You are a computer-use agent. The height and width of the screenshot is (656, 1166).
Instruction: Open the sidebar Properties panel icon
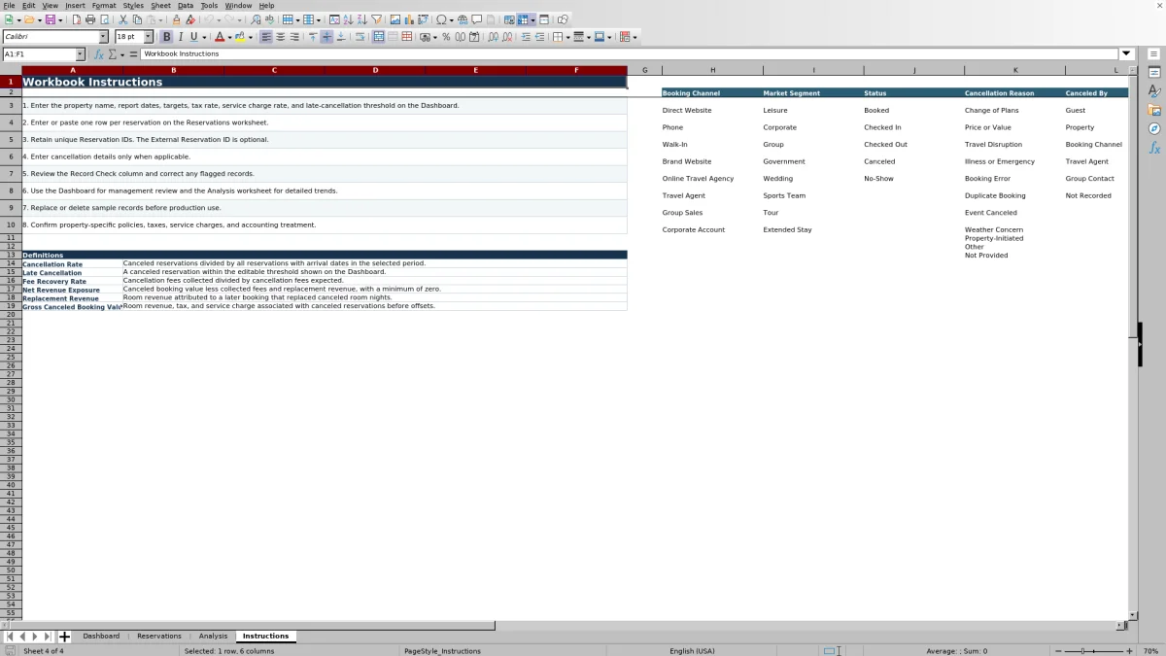[1154, 72]
